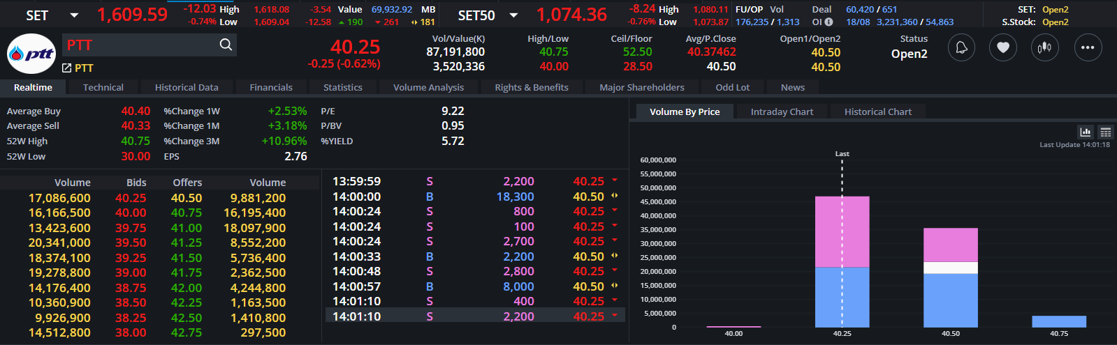Open the three-dots more options menu
Screen dimensions: 1117x345
point(1088,47)
